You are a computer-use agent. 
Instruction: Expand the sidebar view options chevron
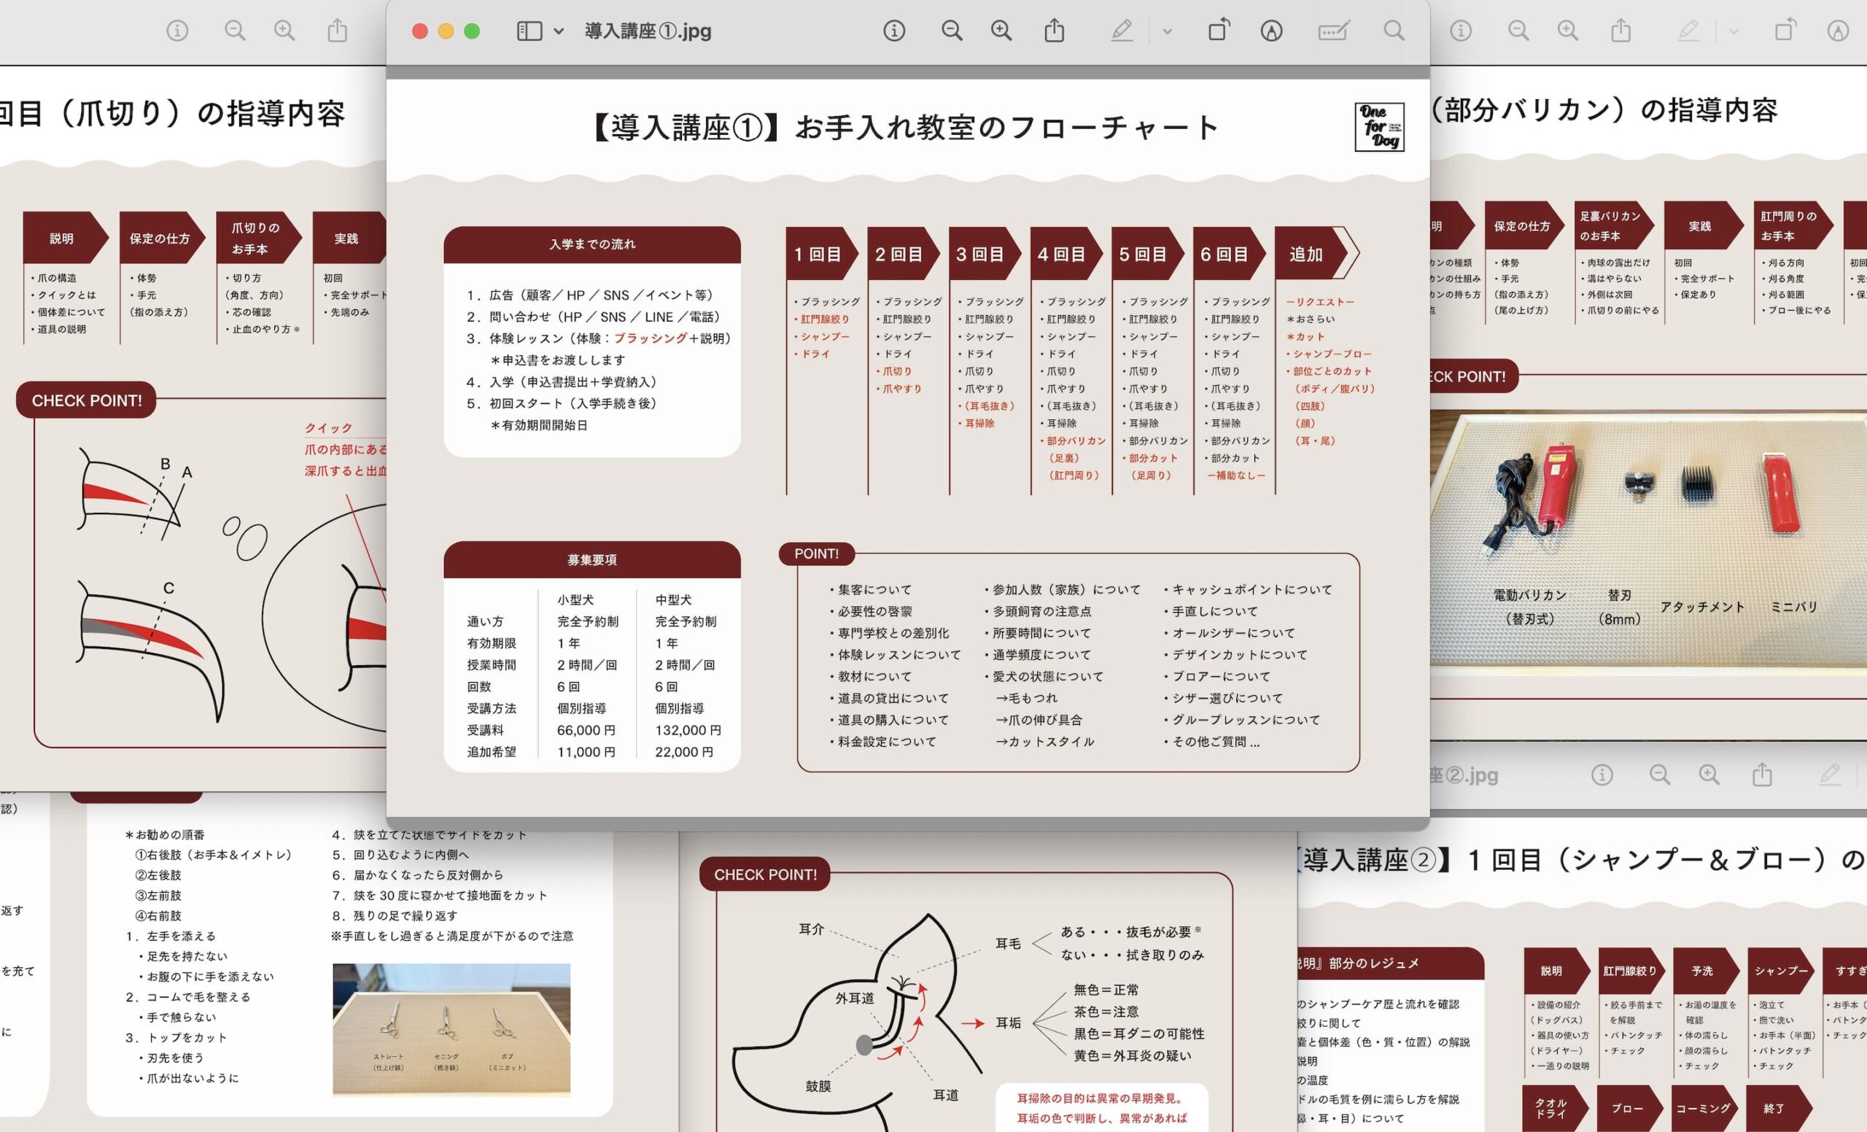tap(559, 31)
